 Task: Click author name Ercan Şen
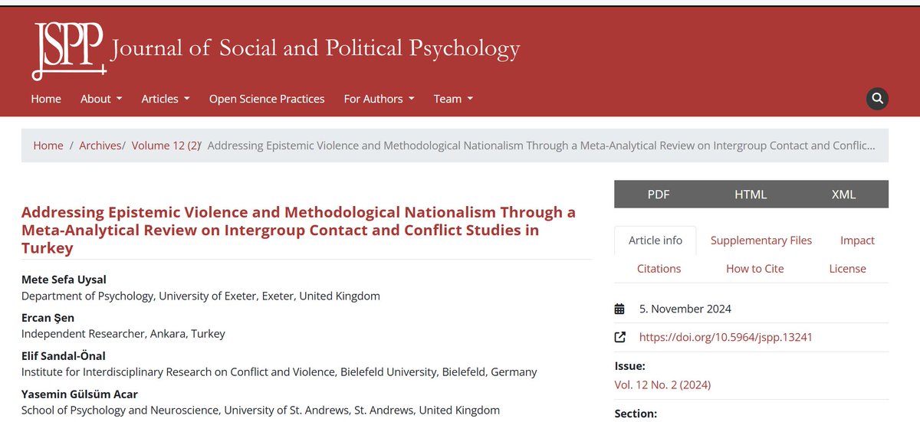coord(48,318)
